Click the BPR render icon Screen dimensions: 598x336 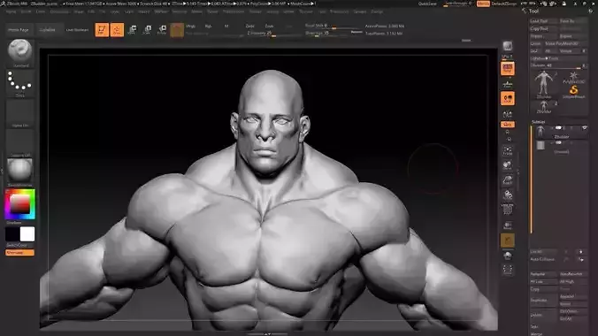coord(507,47)
